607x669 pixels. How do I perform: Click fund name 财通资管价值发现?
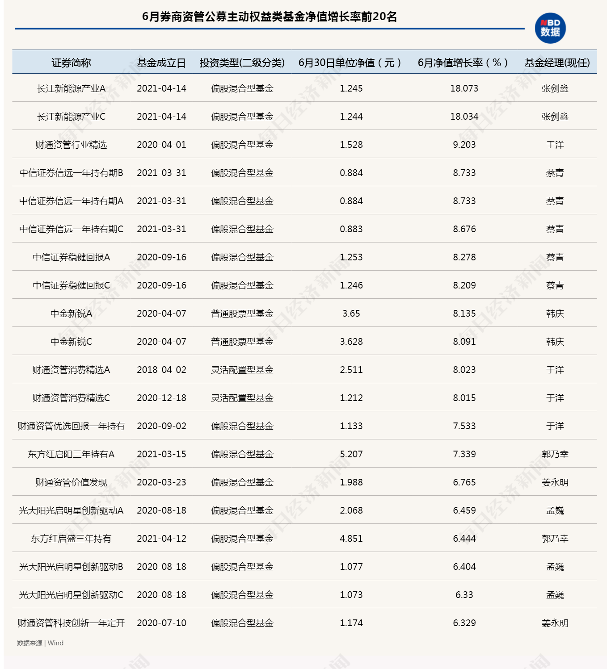coord(71,482)
